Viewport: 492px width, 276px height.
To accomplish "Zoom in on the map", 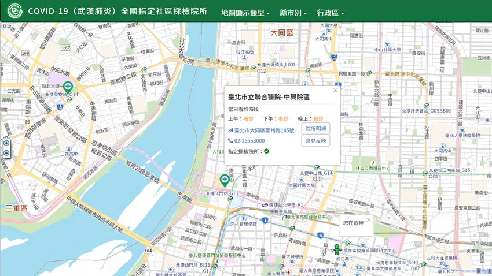I will coord(6,143).
